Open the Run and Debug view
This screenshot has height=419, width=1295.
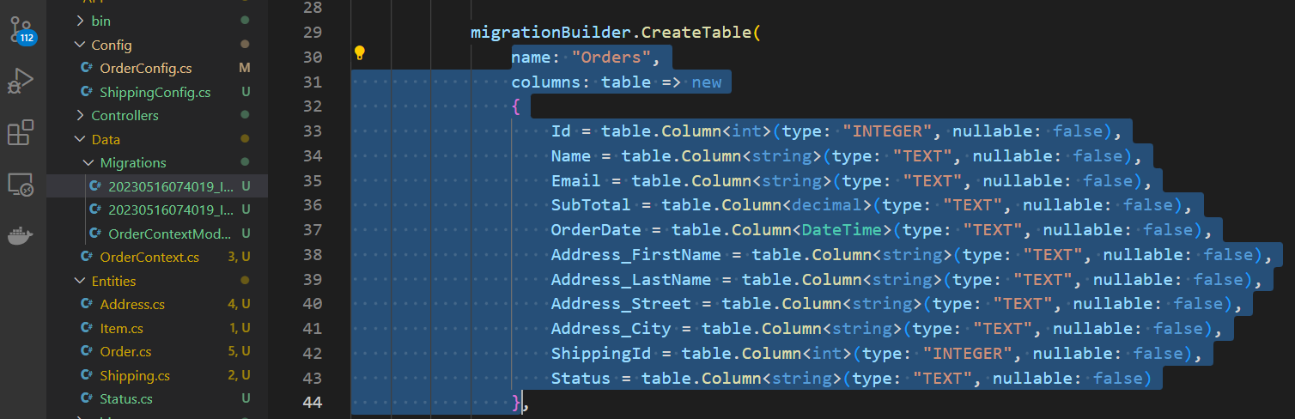pyautogui.click(x=21, y=82)
